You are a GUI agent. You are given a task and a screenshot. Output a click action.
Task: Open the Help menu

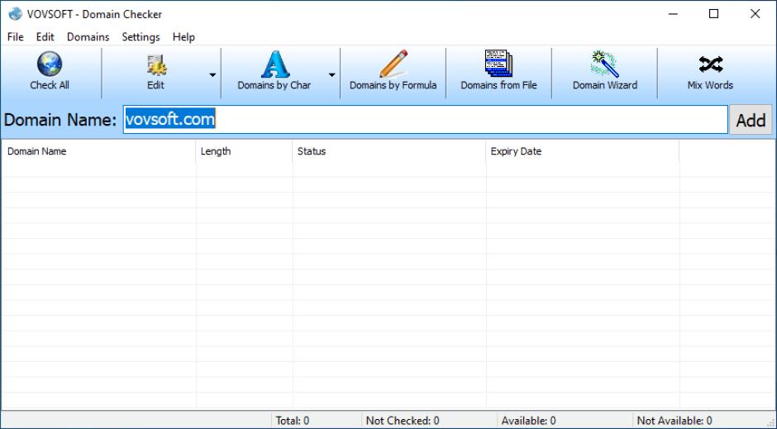click(x=184, y=37)
